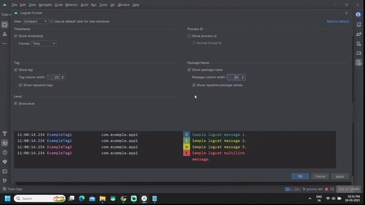Open the Problems tool window icon
Viewport: 365px width, 205px height.
[5, 153]
